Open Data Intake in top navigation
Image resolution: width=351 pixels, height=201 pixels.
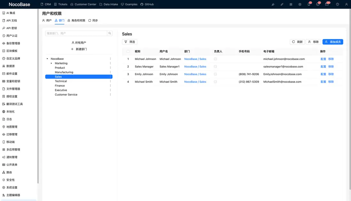tap(109, 4)
